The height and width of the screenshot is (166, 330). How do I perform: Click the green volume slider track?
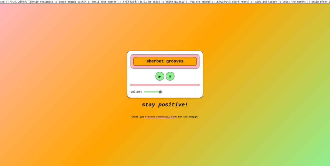151,92
